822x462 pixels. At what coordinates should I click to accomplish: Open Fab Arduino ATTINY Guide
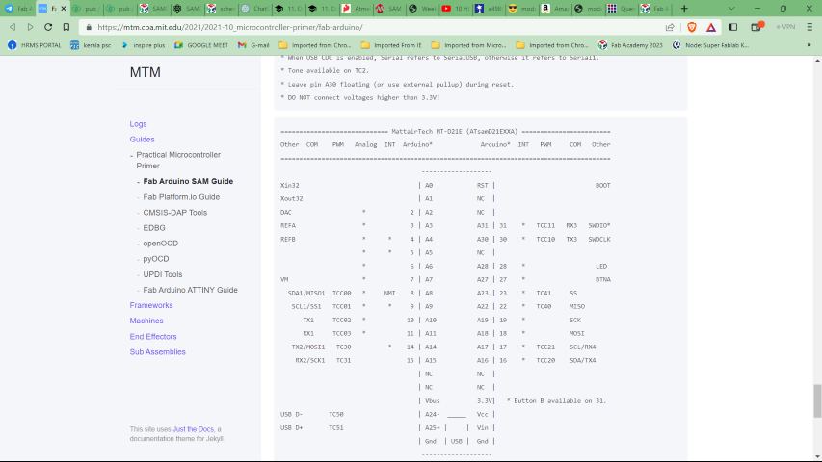pos(190,290)
